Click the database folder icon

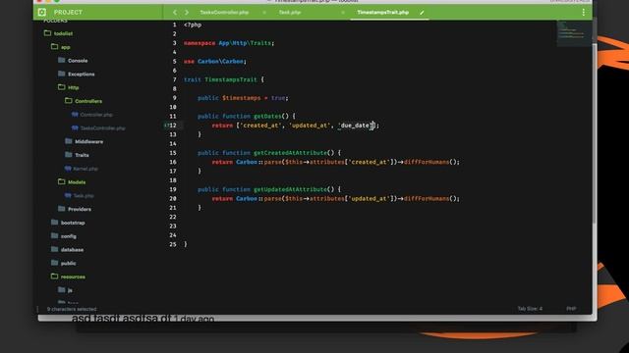tap(55, 249)
